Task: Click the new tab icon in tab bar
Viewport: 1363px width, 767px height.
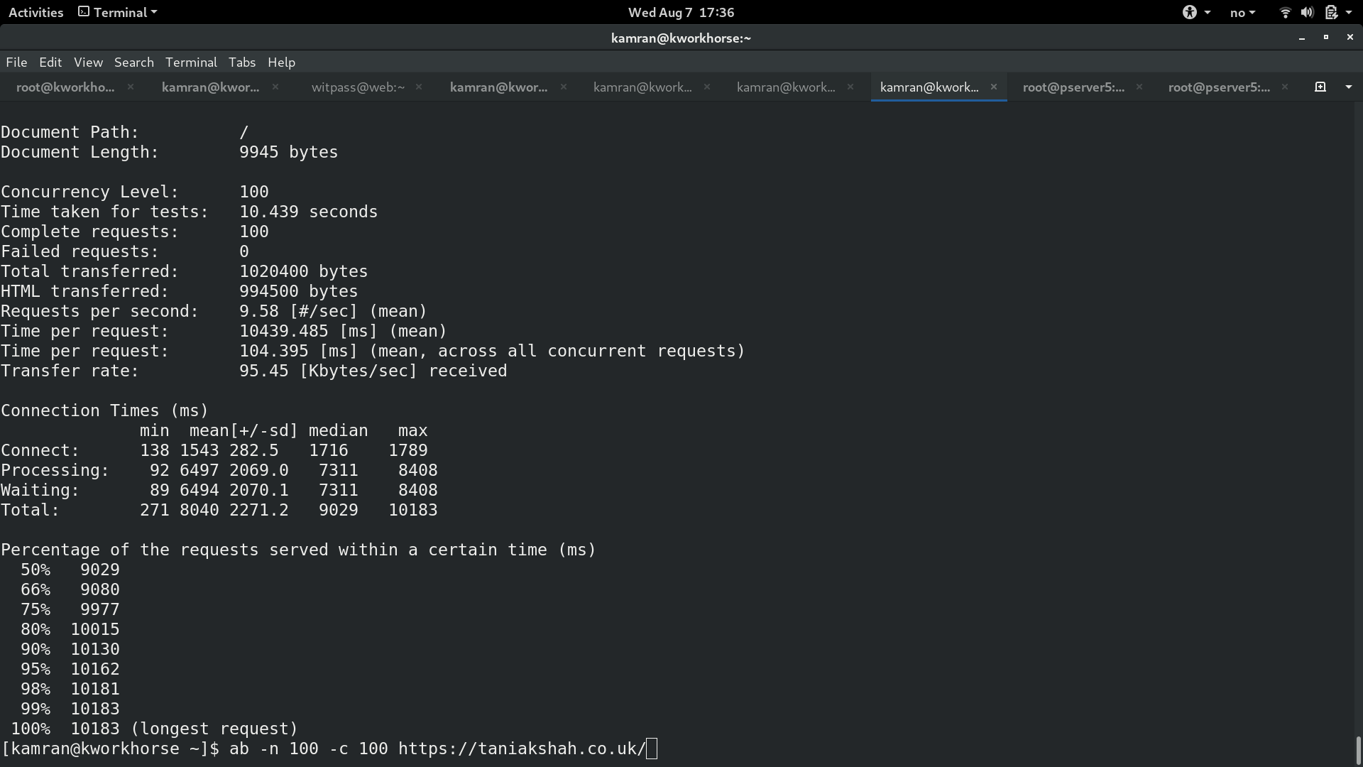Action: (1320, 87)
